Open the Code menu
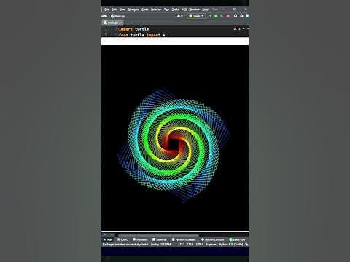Viewport: 350px width, 262px height. (x=145, y=9)
